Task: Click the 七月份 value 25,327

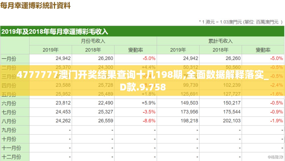Action: click(x=106, y=112)
